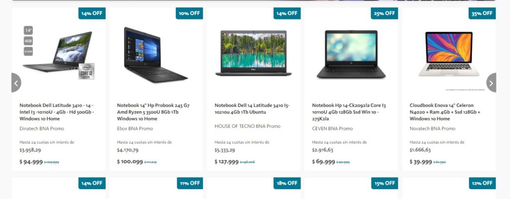Viewport: 510px width, 199px height.
Task: Click the 25% OFF discount badge
Action: pos(384,13)
